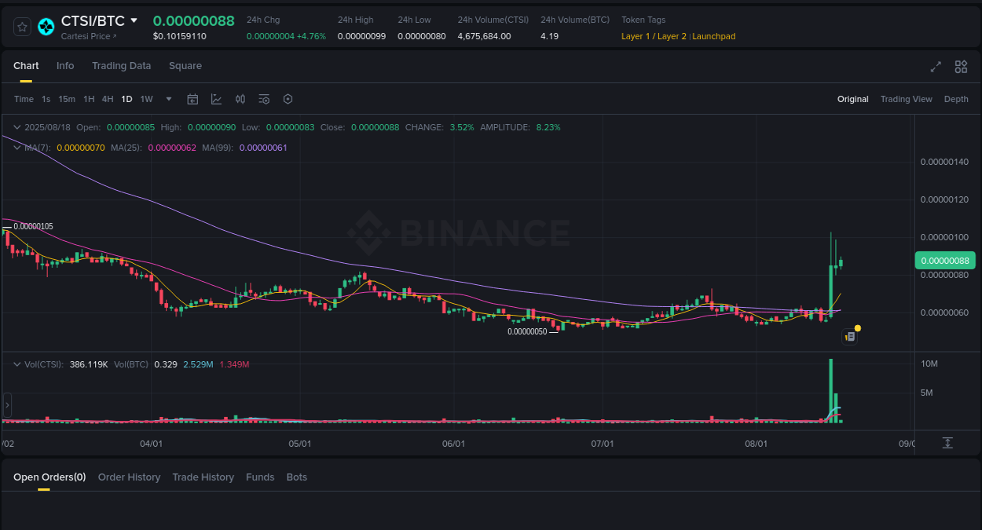Visit the Cartesi Price external link
982x530 pixels.
89,35
